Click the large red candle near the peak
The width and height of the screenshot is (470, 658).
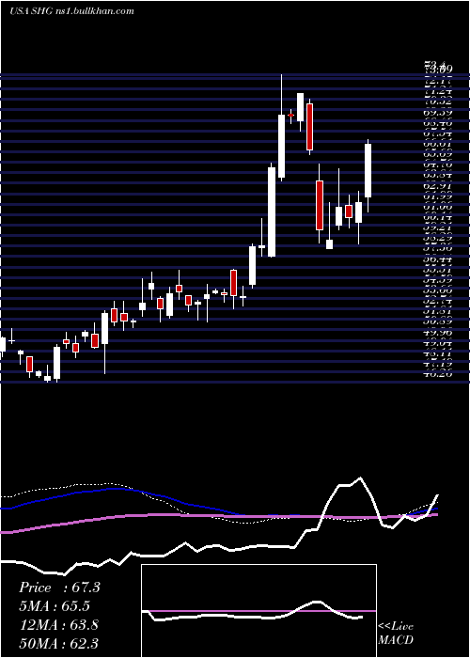point(309,127)
